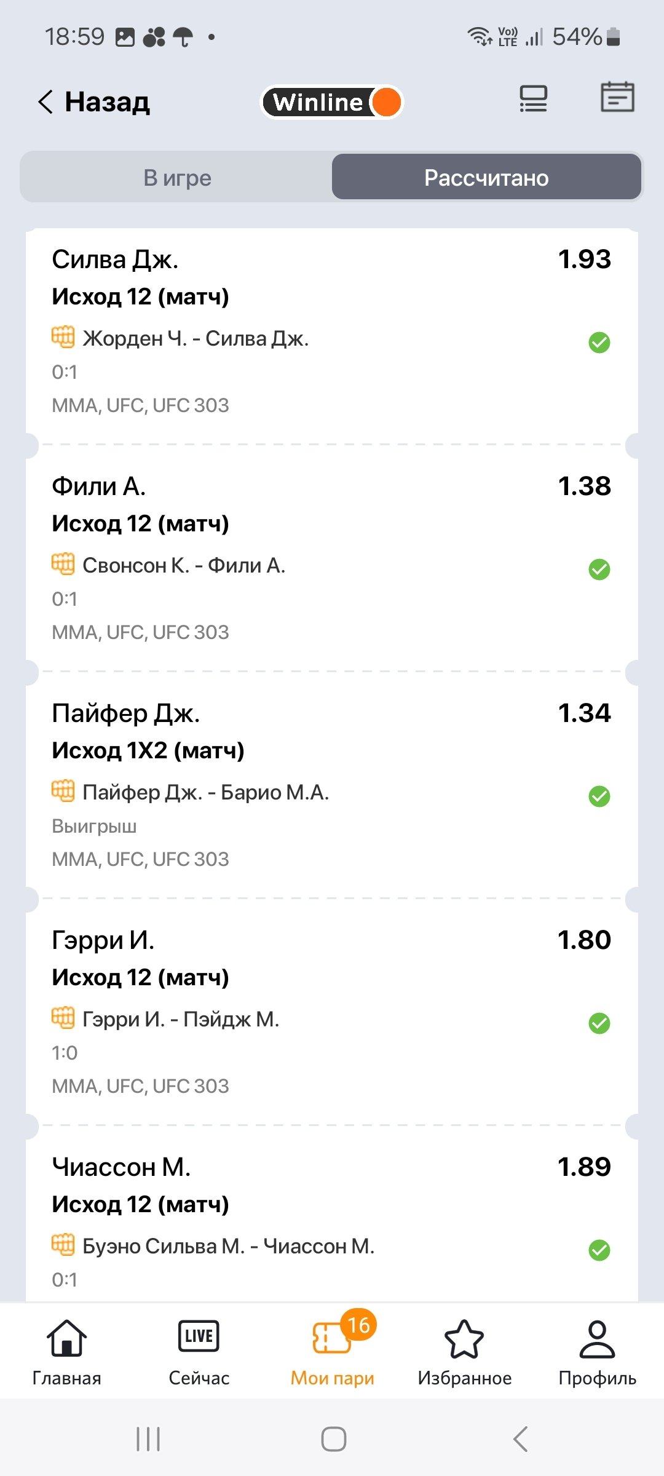Image resolution: width=664 pixels, height=1476 pixels.
Task: Open Пайфер Дж. - Барио М.А. match link
Action: click(x=206, y=792)
